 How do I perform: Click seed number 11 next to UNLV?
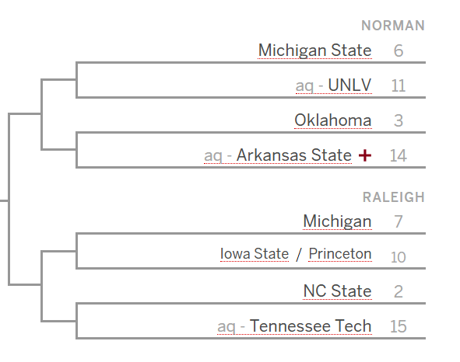tap(399, 85)
